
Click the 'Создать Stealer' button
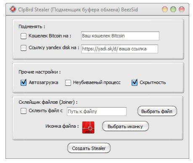click(x=89, y=148)
